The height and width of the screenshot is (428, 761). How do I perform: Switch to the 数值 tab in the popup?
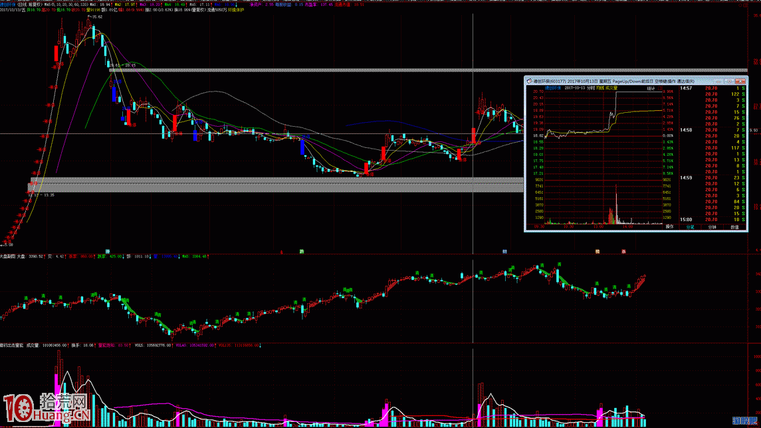[x=734, y=227]
